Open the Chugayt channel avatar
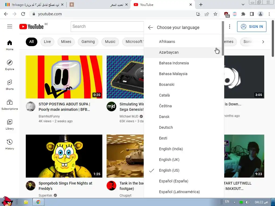275x206 pixels. click(x=111, y=186)
